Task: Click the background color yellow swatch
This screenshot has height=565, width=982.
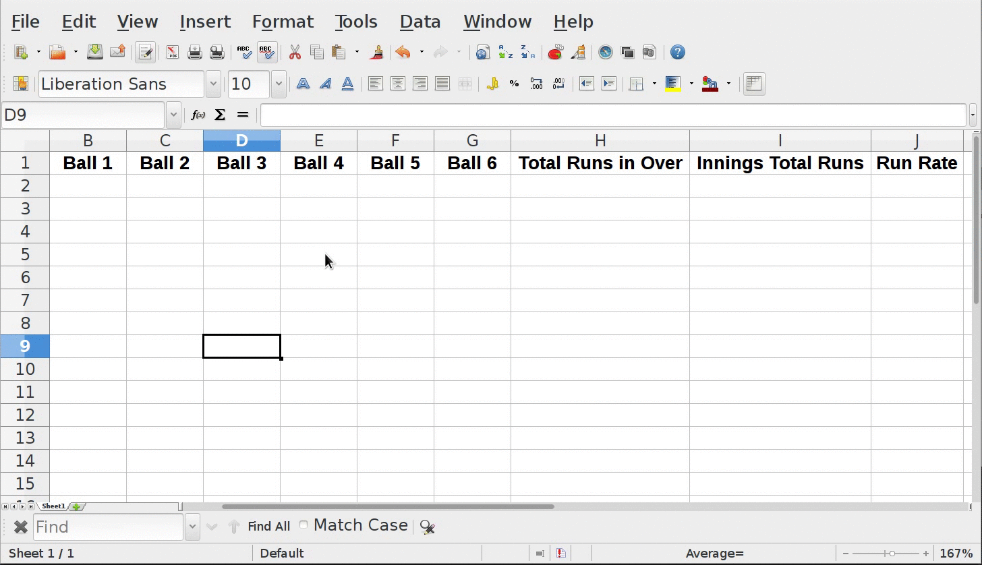Action: (672, 84)
